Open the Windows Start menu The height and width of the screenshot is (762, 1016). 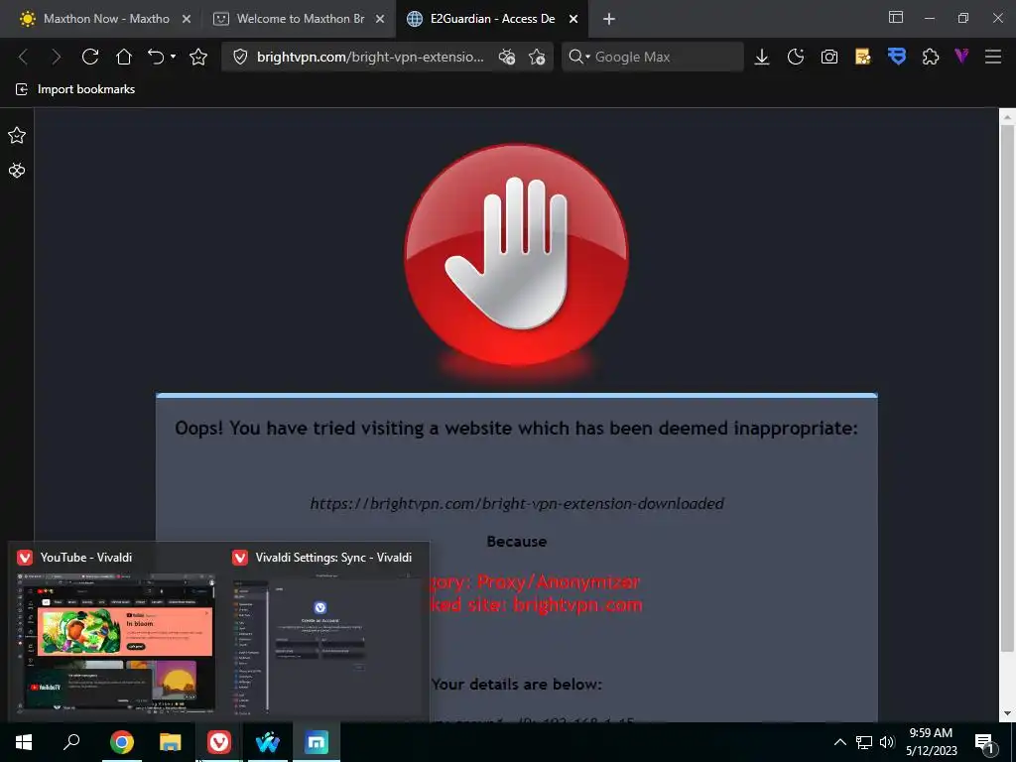click(x=24, y=742)
